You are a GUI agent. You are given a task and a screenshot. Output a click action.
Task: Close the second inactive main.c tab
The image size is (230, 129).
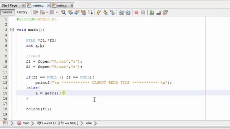click(x=72, y=6)
